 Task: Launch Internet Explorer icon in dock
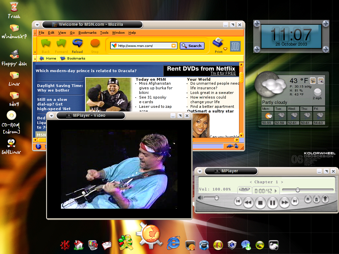(x=173, y=242)
